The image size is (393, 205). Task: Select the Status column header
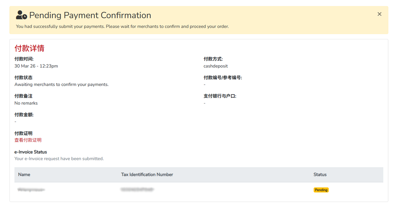point(320,174)
